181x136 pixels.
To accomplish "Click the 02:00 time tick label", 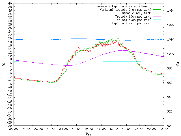I will click(26, 129).
